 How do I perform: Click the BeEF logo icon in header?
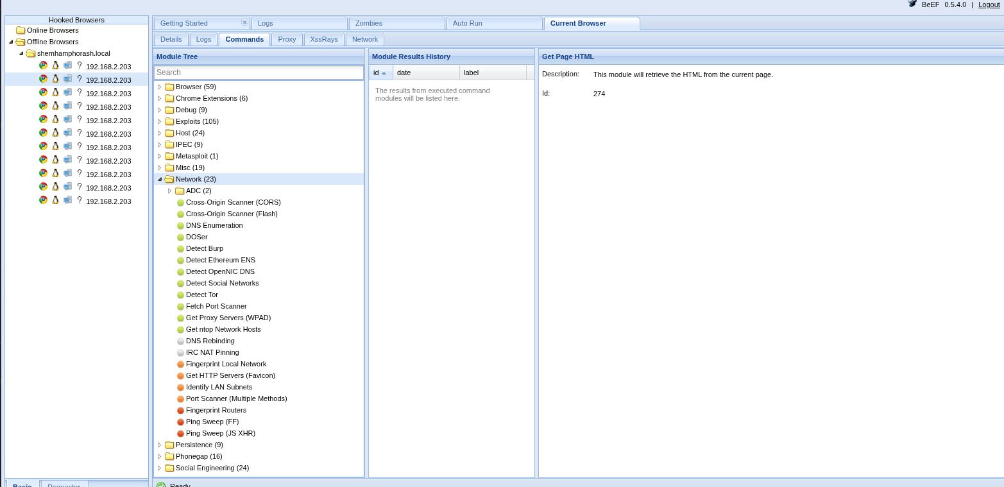point(912,4)
